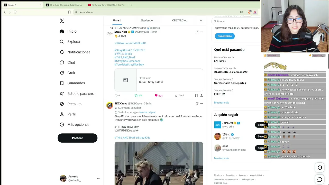Click Mostrar original on the translated post

click(147, 112)
